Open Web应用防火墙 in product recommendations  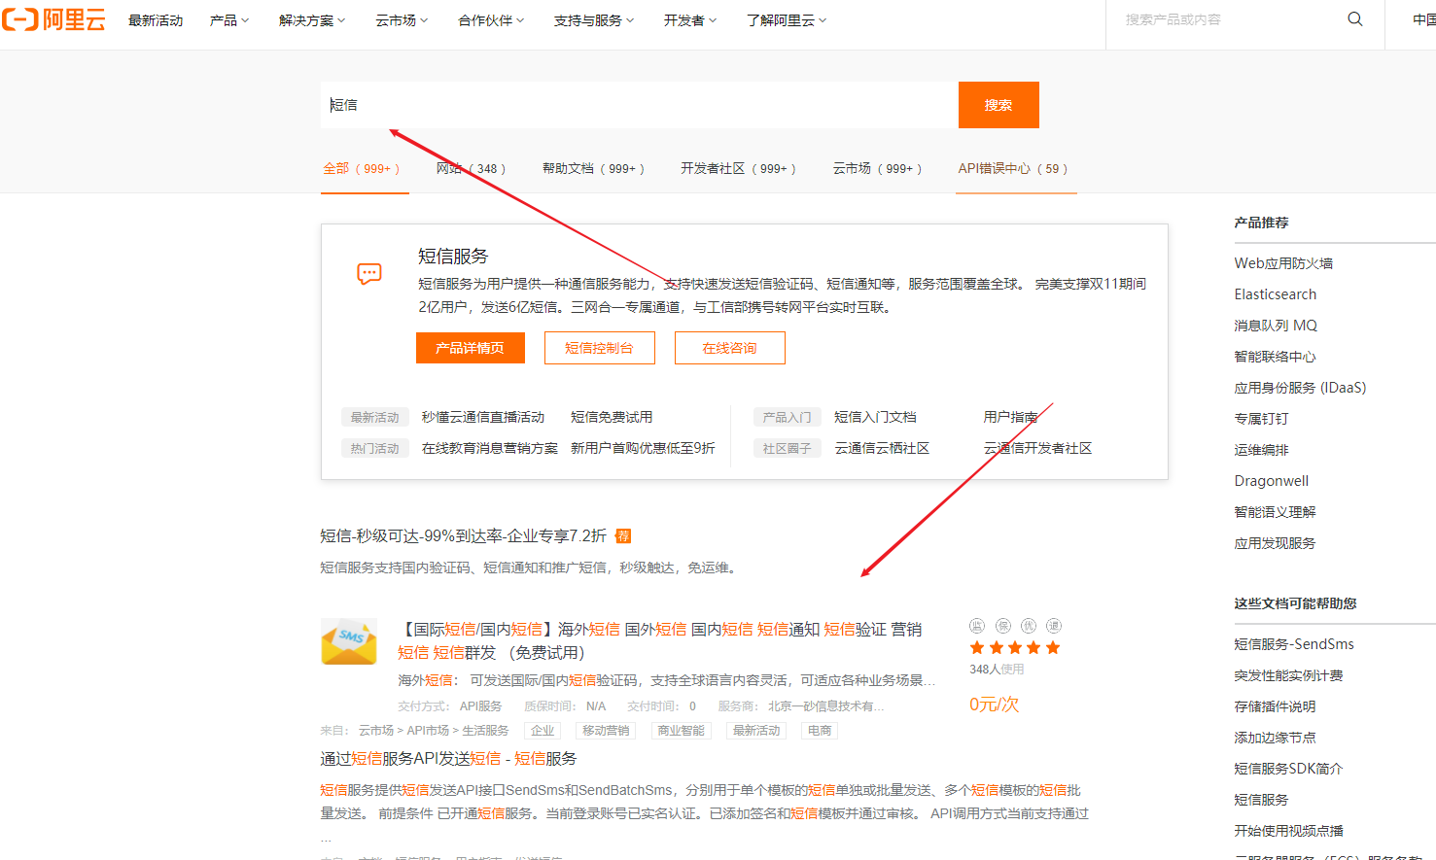click(1283, 263)
